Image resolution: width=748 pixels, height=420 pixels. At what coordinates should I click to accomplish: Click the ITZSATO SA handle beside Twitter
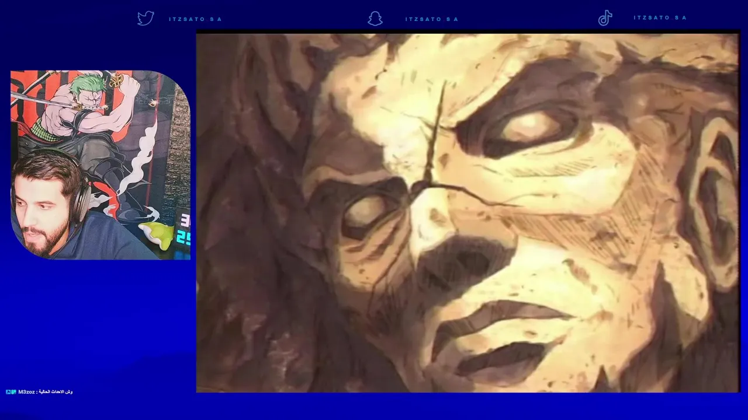(195, 19)
